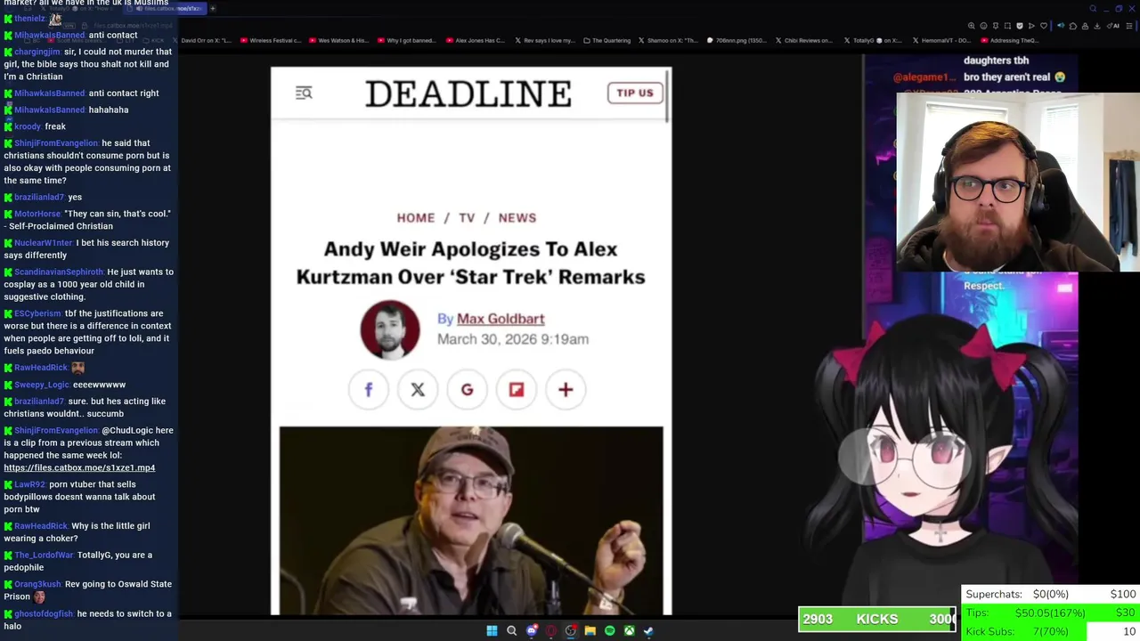This screenshot has height=641, width=1140.
Task: Open the 'Rev says I love my...' bookmark
Action: pos(546,40)
